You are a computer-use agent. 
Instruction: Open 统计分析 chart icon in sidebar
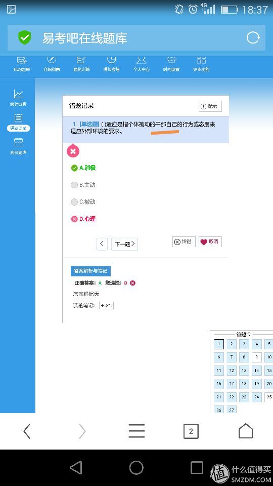(18, 94)
